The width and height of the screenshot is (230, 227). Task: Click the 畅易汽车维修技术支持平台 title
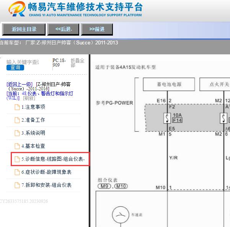85,7
